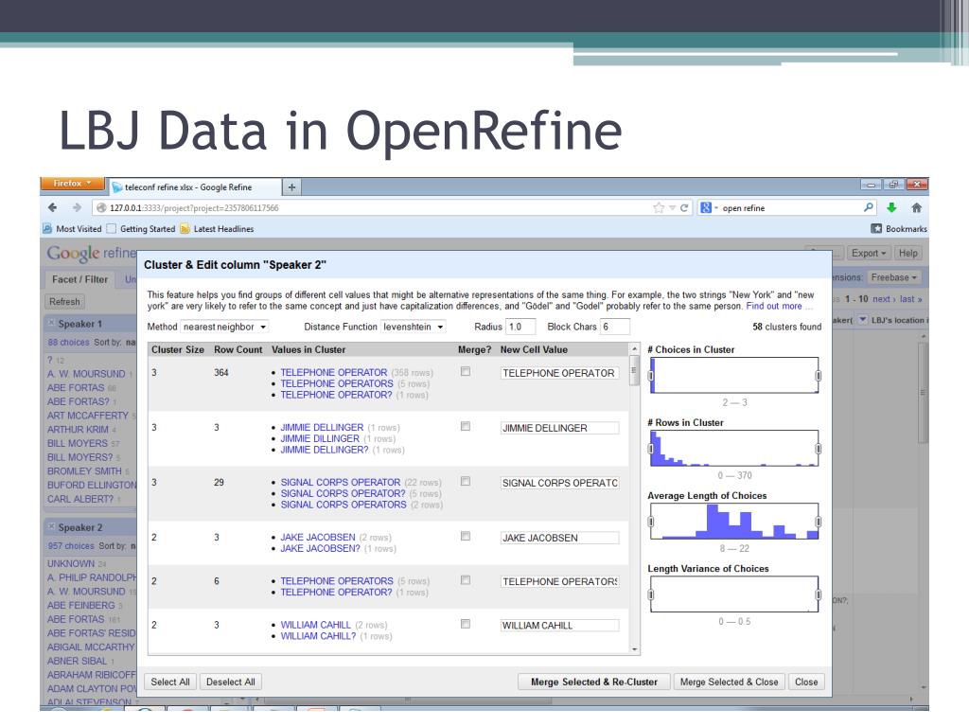This screenshot has height=727, width=969.
Task: Click Merge Selected & Re-Cluster
Action: (x=594, y=682)
